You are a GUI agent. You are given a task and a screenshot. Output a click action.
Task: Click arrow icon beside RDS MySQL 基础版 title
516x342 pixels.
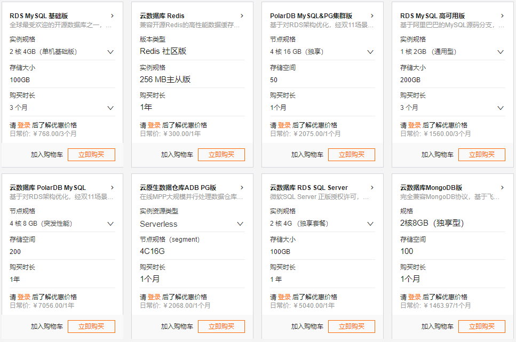(112, 16)
